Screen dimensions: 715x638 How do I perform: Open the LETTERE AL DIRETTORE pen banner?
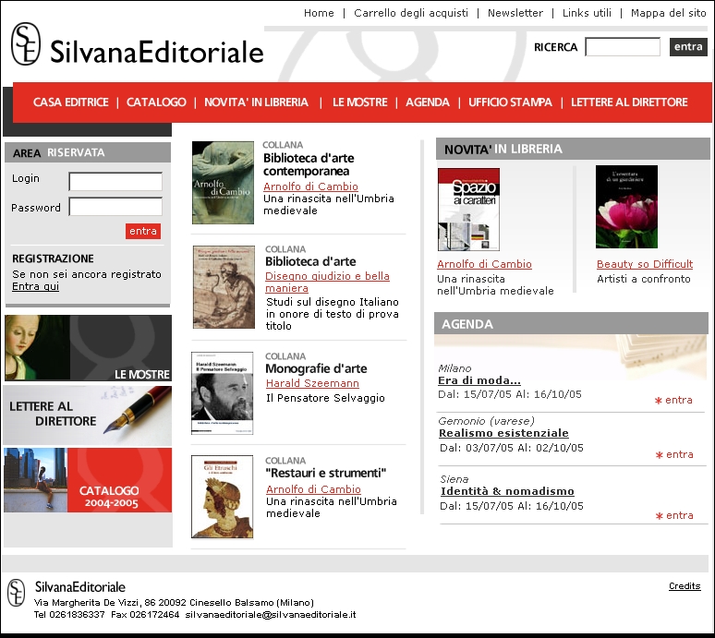pyautogui.click(x=88, y=415)
